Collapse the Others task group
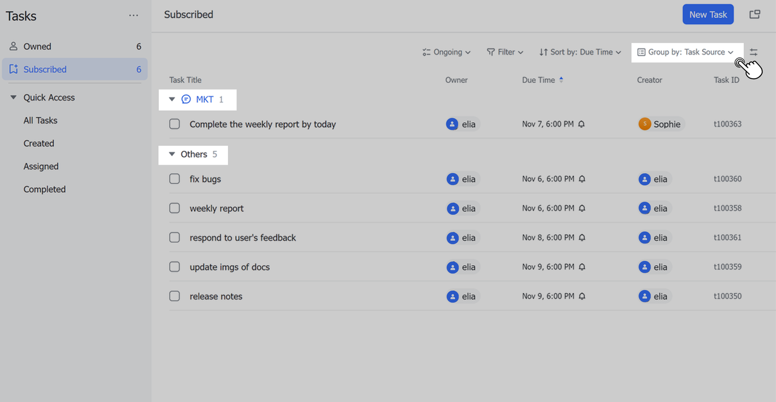Screen dimensions: 776x402 pos(172,154)
